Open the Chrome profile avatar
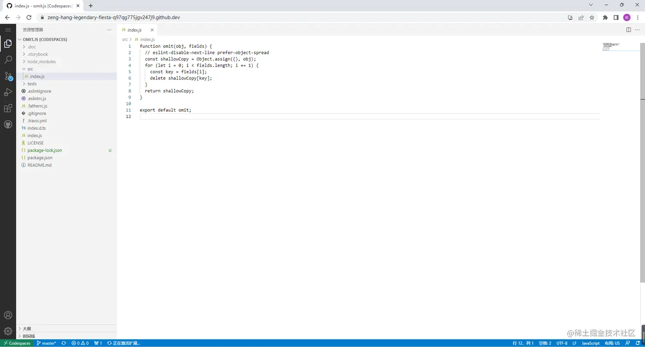Screen dimensions: 645x347 (627, 17)
